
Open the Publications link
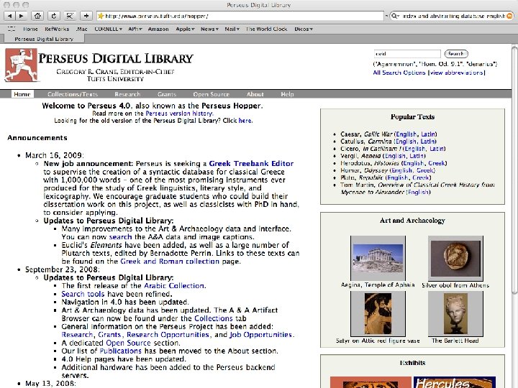click(x=121, y=351)
